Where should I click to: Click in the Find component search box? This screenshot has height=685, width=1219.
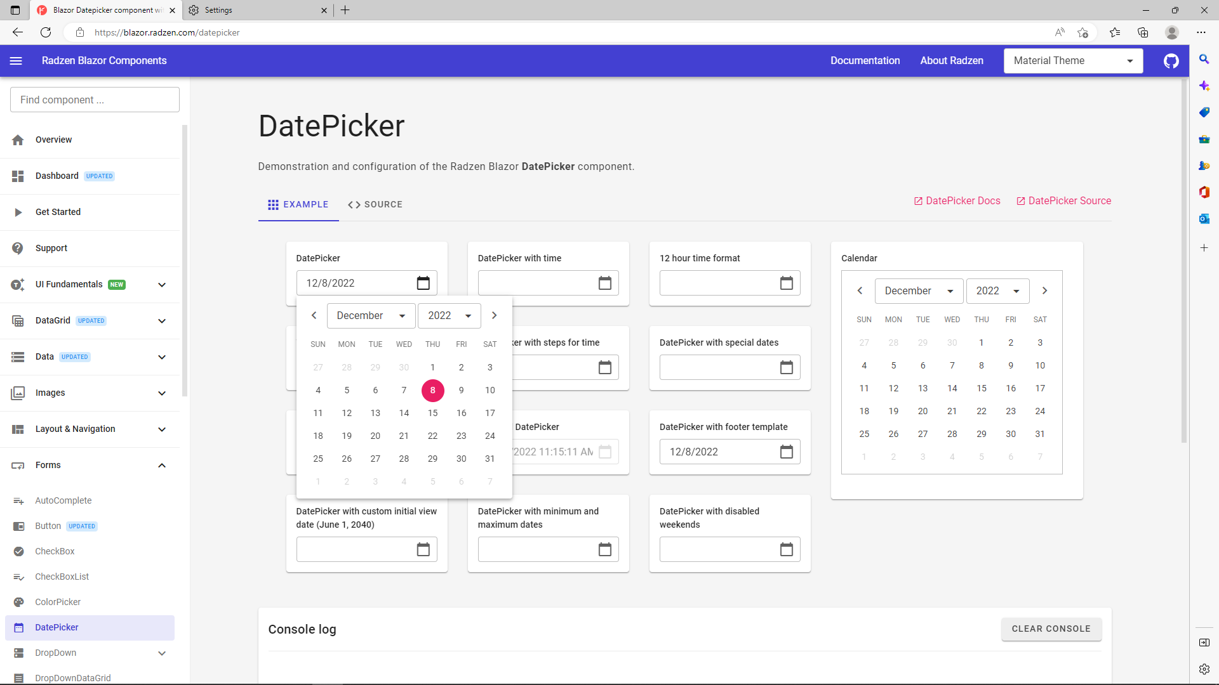click(95, 100)
